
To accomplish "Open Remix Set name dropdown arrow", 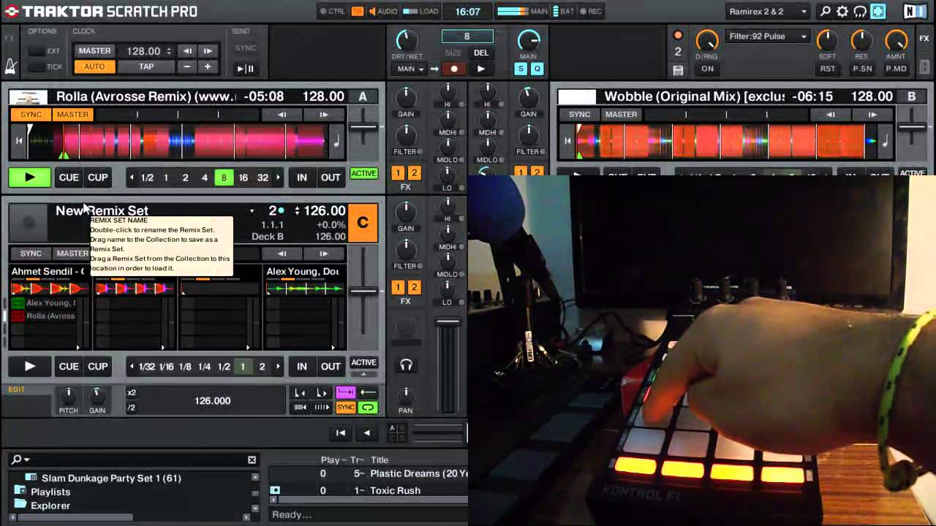I will 252,211.
